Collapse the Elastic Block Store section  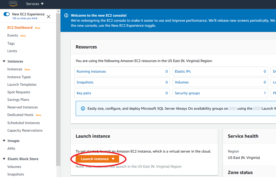[x=4, y=159]
